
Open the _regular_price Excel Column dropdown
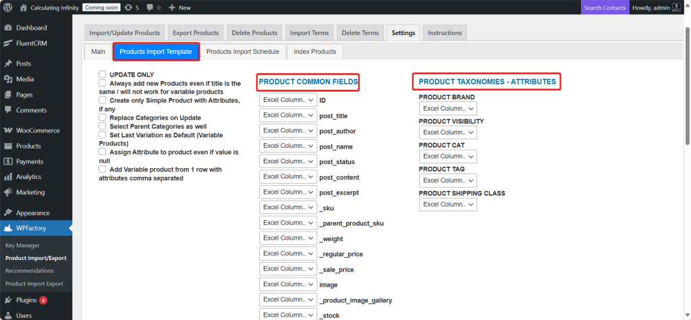coord(288,254)
